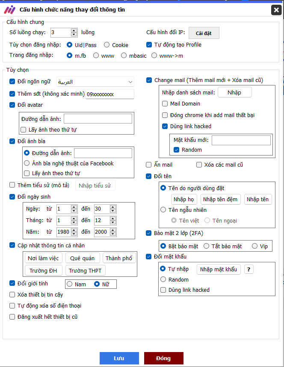The image size is (284, 367).
Task: Click the app logo icon in title bar
Action: (9, 9)
